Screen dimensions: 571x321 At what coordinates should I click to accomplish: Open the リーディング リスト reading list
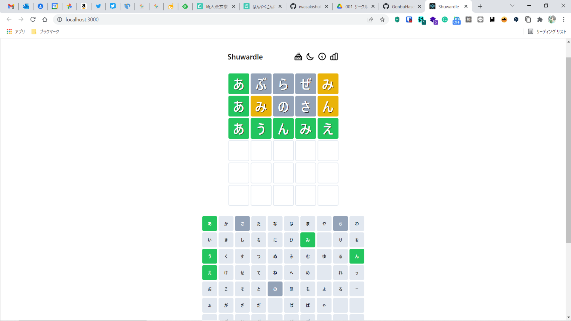click(x=547, y=31)
